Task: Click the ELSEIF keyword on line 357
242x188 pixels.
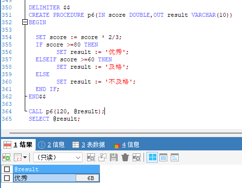Action: click(x=46, y=59)
